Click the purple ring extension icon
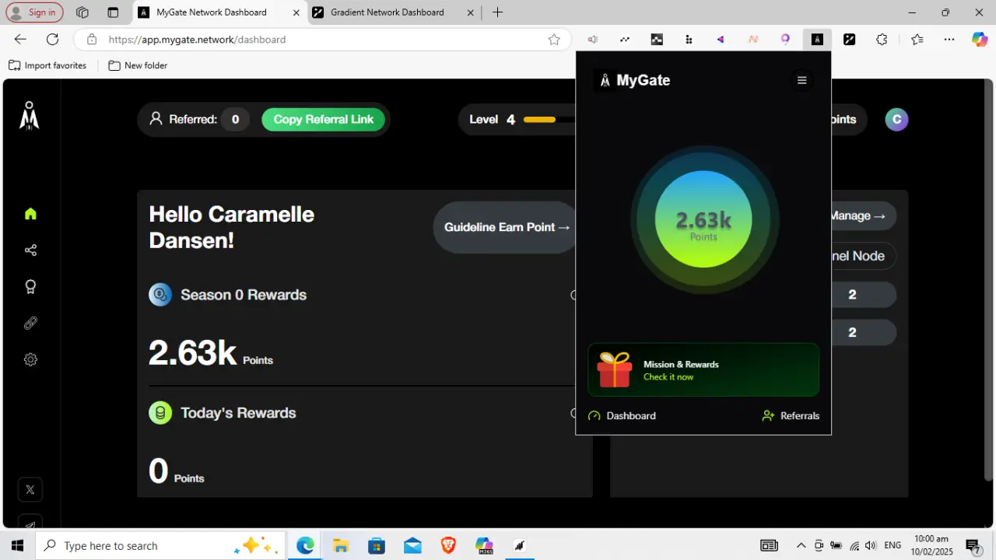996x560 pixels. click(x=785, y=40)
